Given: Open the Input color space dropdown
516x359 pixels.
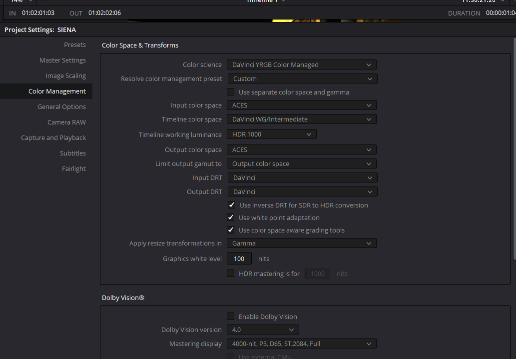Looking at the screenshot, I should point(301,105).
